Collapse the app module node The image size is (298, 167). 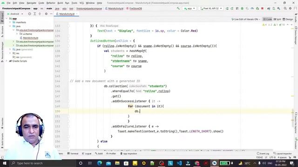click(x=7, y=19)
